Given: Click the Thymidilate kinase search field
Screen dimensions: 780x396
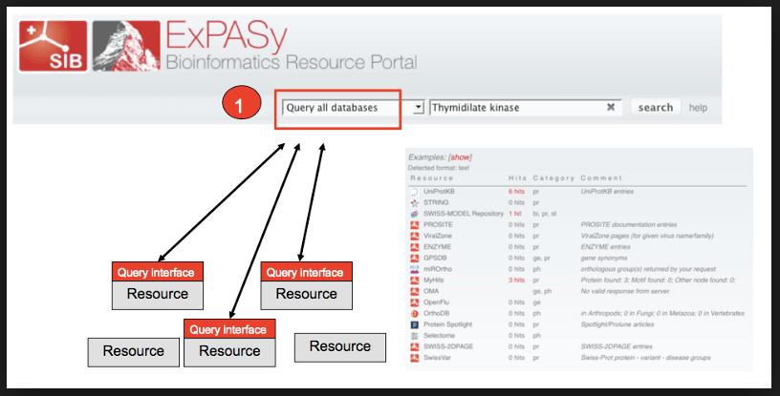Looking at the screenshot, I should [526, 107].
